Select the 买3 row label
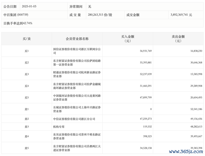The image size is (205, 156). [27, 74]
